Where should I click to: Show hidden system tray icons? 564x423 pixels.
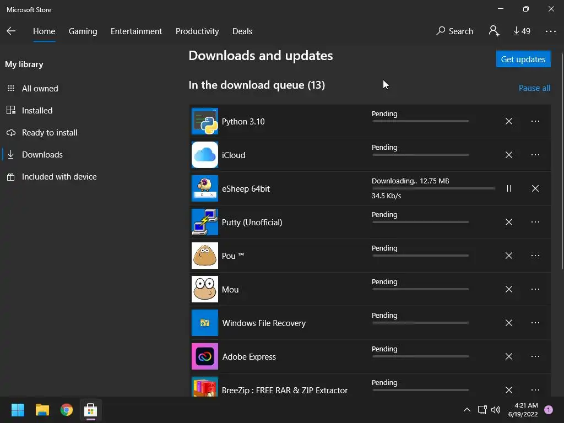click(x=467, y=410)
